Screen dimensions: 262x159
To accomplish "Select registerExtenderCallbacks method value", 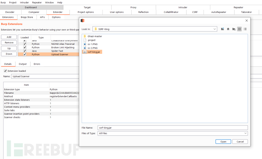I will 63,96.
